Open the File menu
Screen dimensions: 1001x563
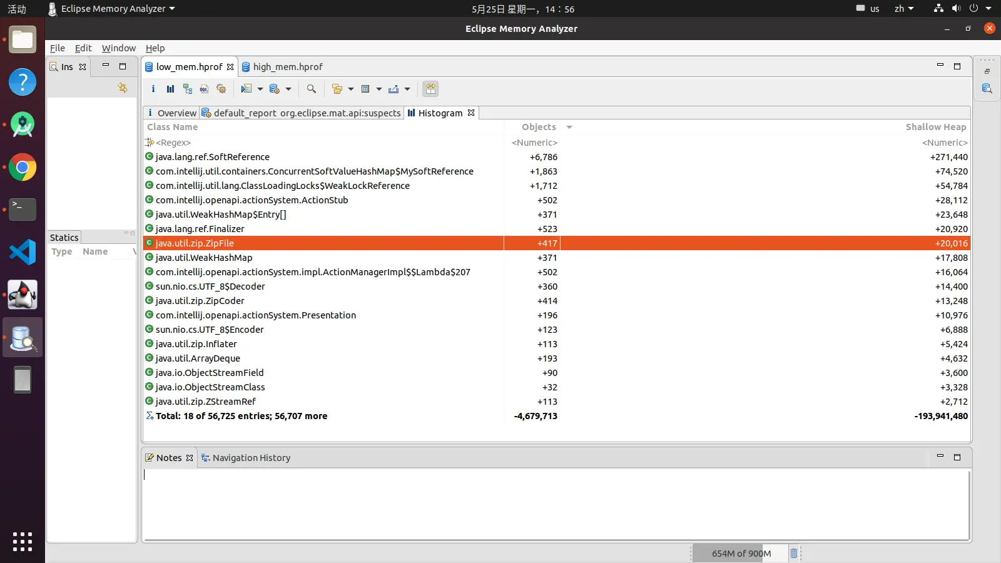point(58,48)
